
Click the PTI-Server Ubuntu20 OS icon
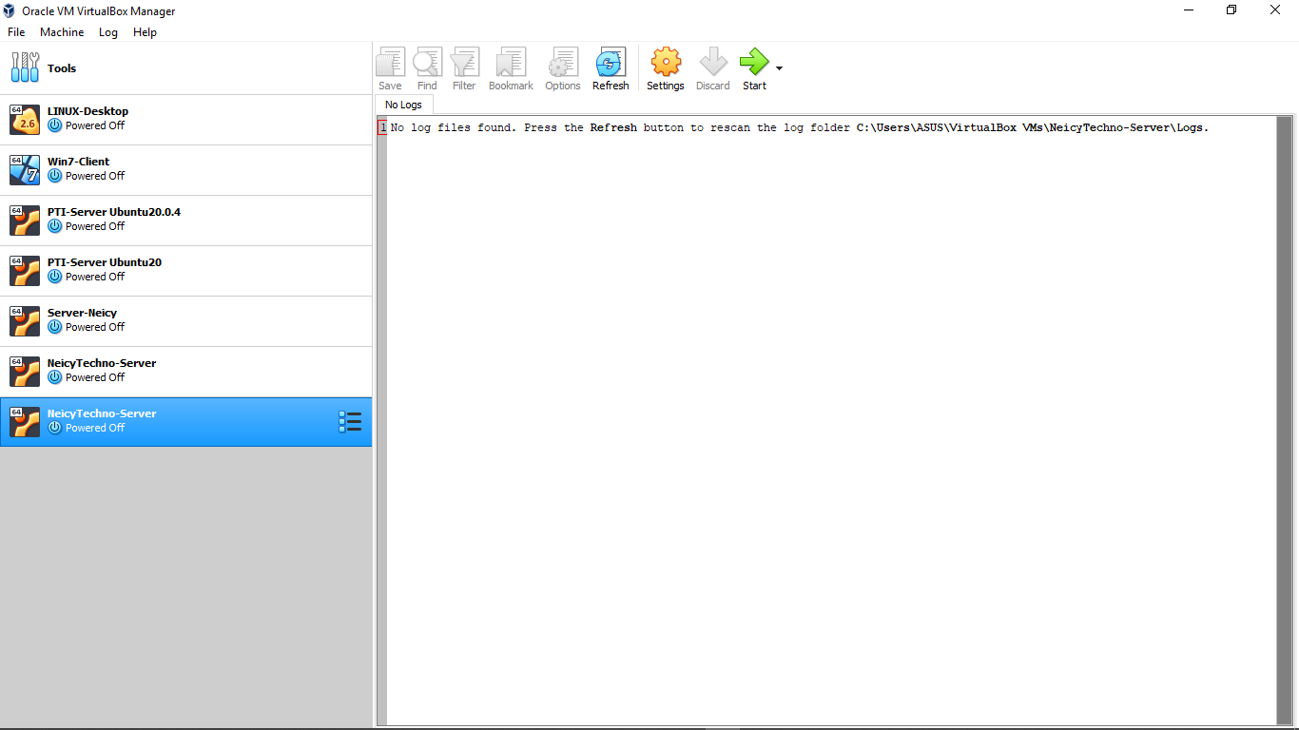[x=25, y=270]
